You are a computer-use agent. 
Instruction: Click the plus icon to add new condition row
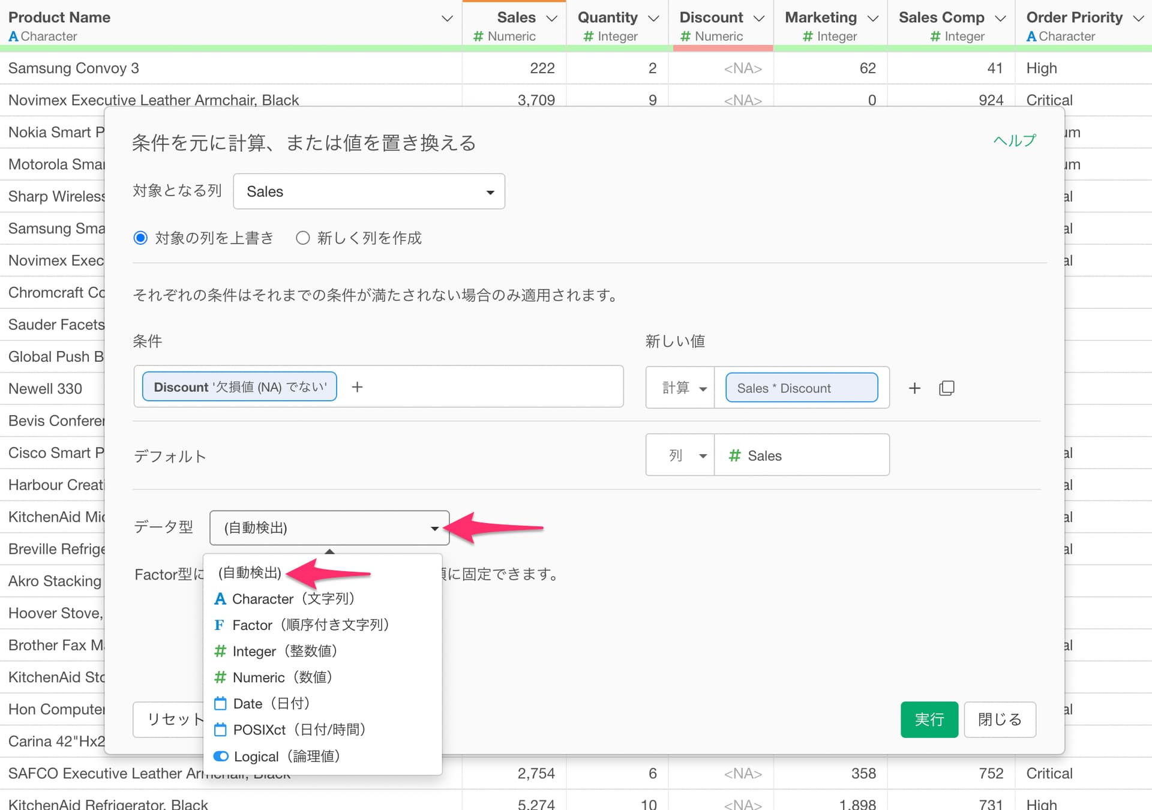(x=914, y=388)
